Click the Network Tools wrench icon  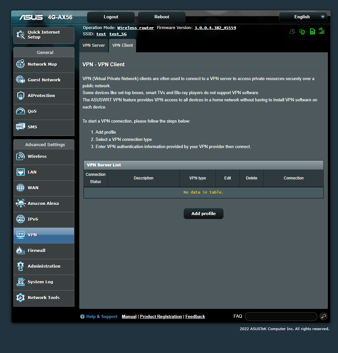[21, 297]
